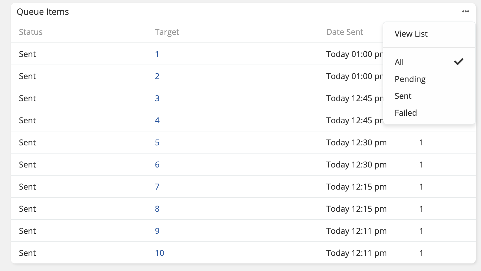Filter queue items by Sent
This screenshot has height=271, width=481.
click(403, 96)
